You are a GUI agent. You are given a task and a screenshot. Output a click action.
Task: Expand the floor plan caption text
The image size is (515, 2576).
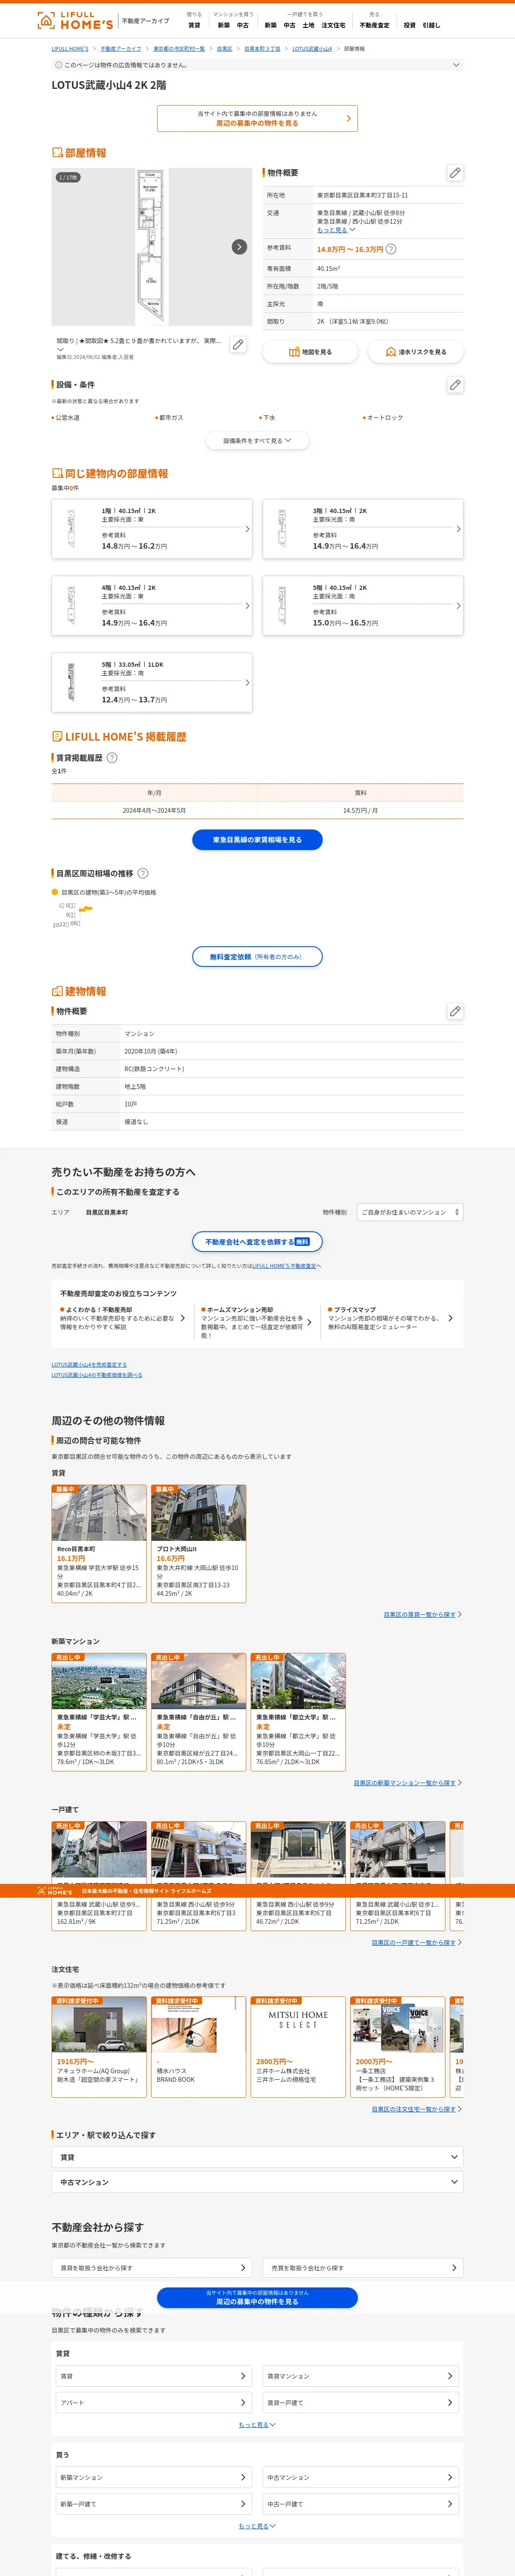[60, 349]
